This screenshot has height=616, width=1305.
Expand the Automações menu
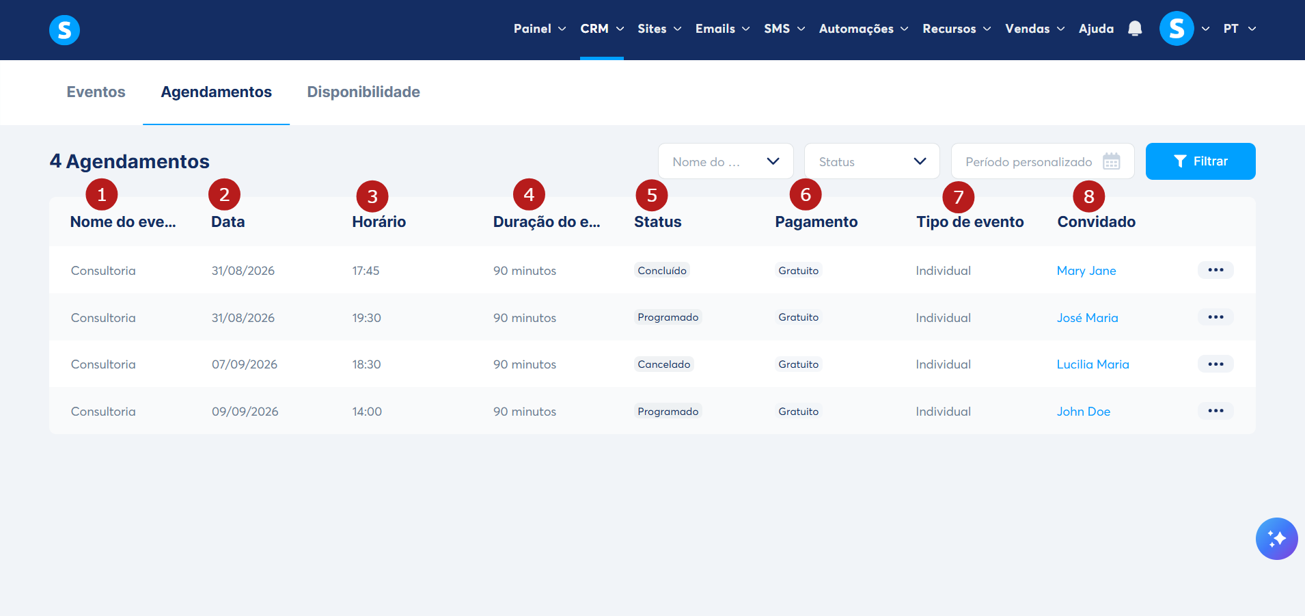coord(864,29)
